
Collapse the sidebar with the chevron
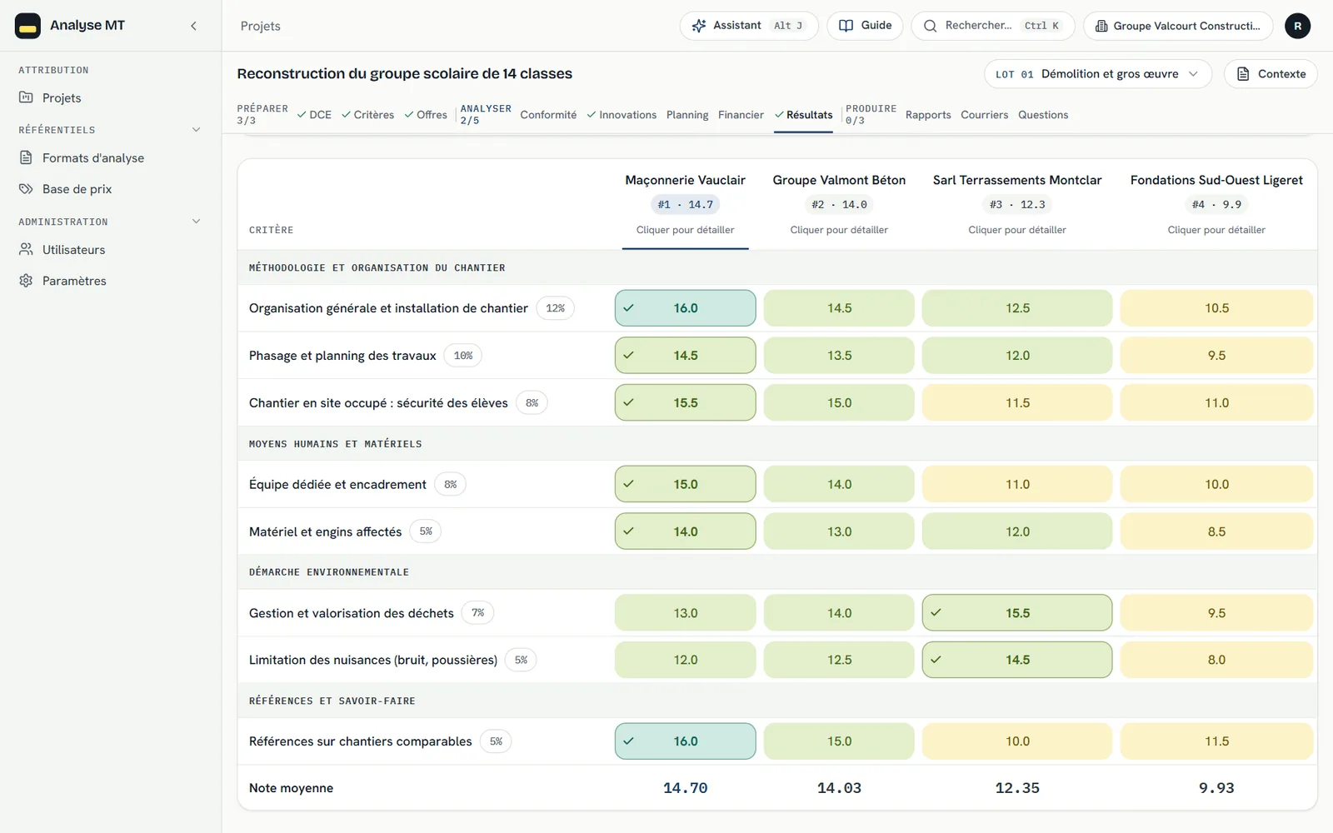(x=193, y=26)
